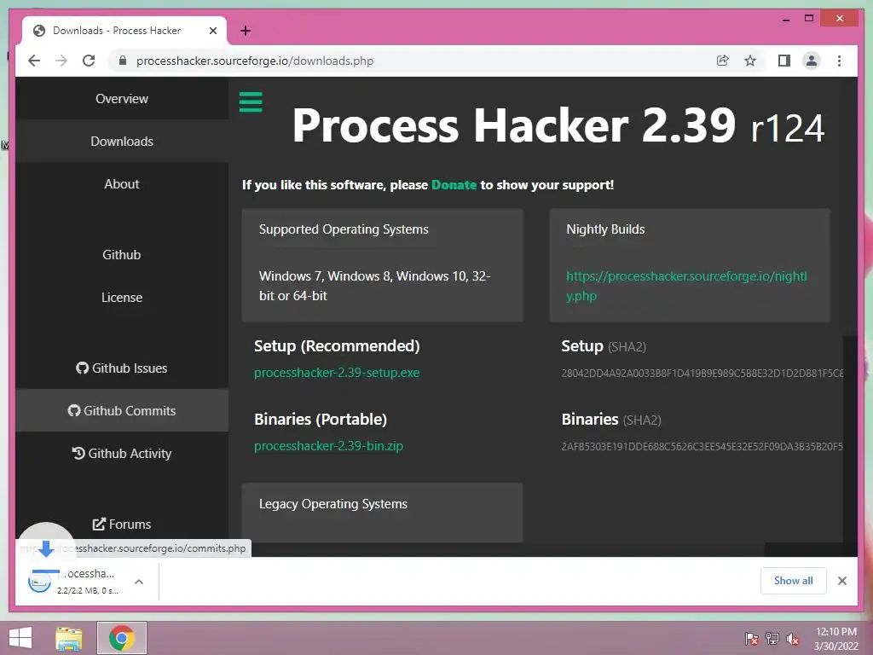Open the Overview sidebar item

(x=122, y=99)
